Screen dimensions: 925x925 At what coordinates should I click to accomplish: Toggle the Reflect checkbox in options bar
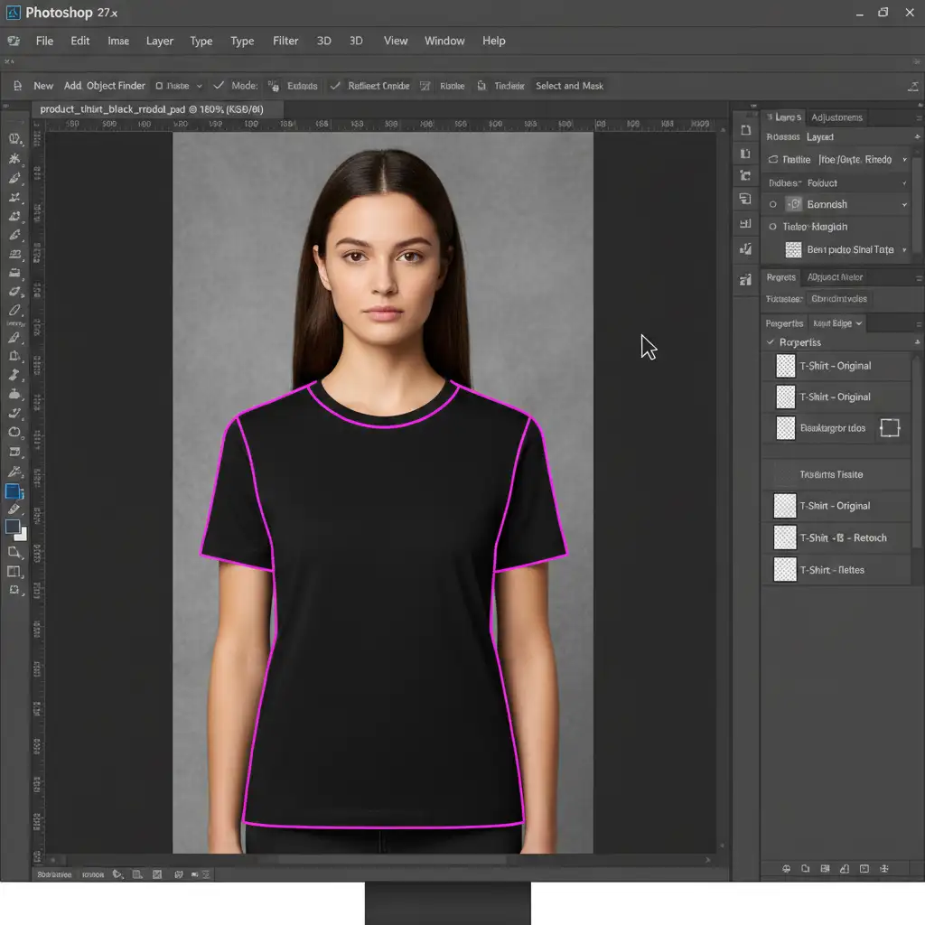(x=336, y=86)
